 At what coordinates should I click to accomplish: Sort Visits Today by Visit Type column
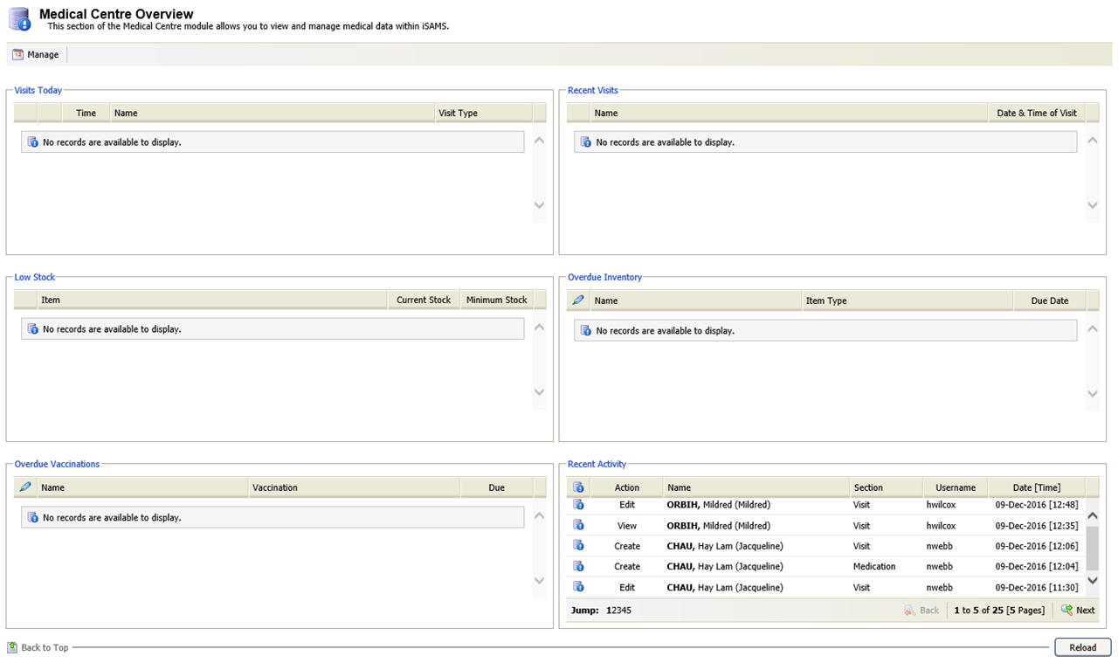pos(483,113)
